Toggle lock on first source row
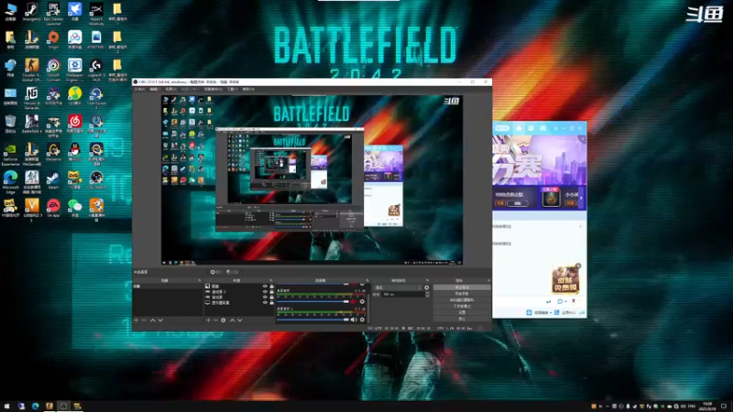Image resolution: width=733 pixels, height=412 pixels. coord(271,287)
